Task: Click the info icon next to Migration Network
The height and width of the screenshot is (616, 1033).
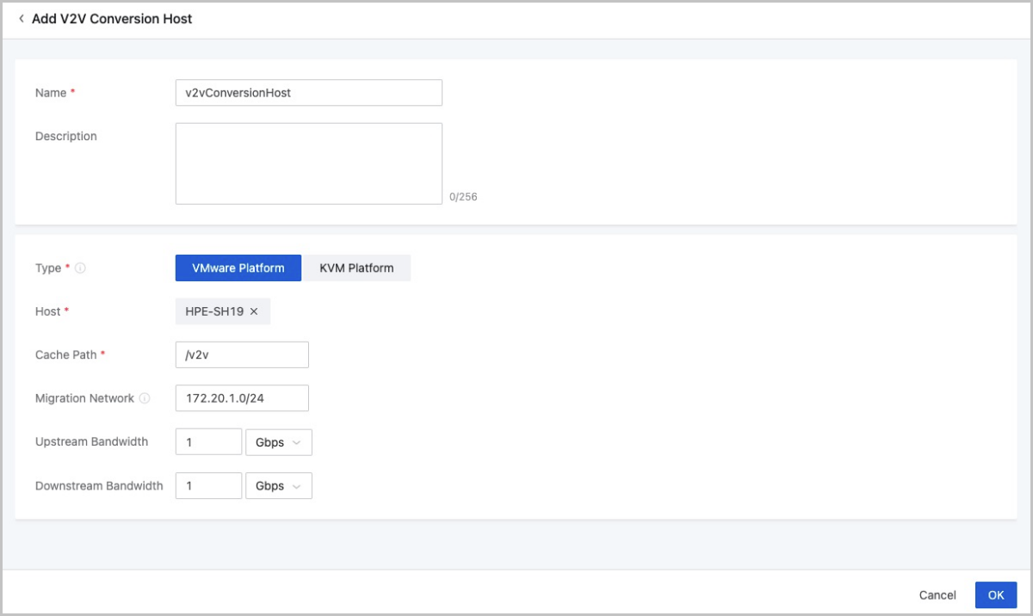Action: click(x=145, y=398)
